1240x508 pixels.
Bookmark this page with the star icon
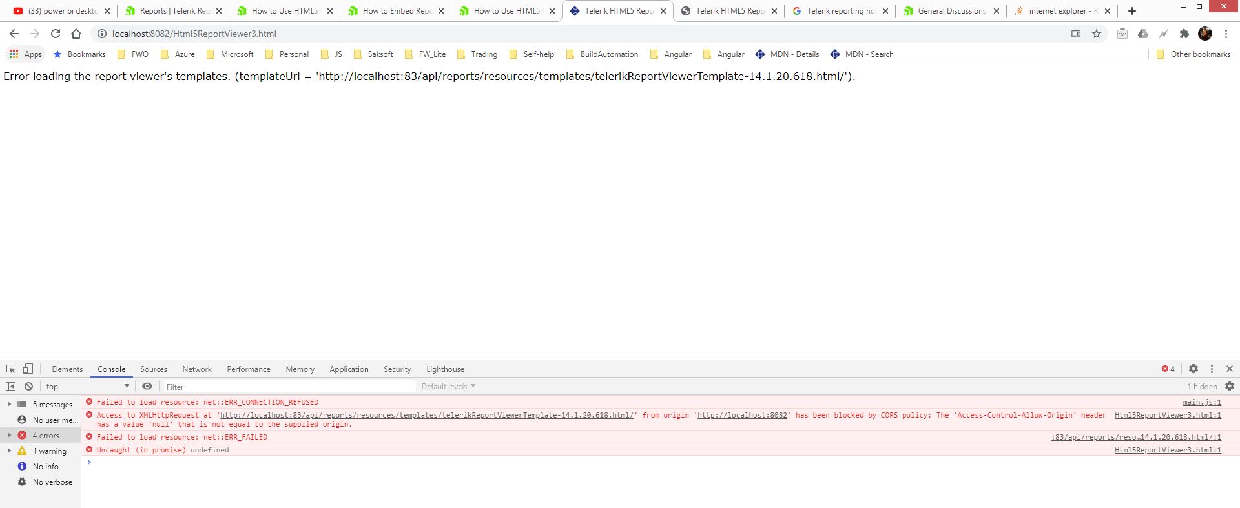click(1097, 34)
